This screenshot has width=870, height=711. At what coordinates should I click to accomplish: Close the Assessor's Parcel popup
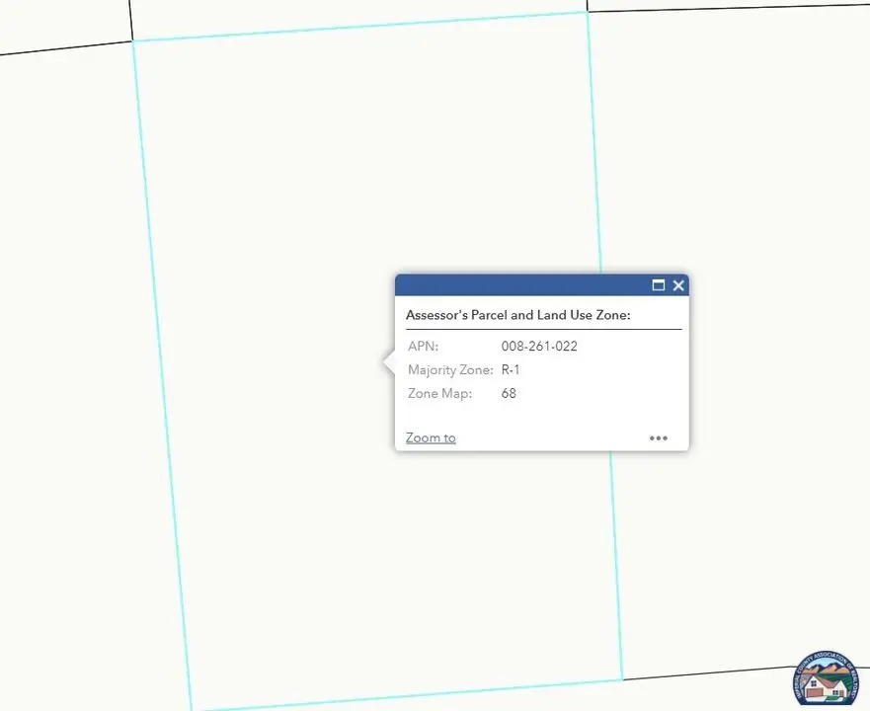(x=678, y=285)
